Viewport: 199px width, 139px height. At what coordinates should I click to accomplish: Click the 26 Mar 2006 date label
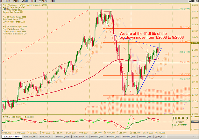pyautogui.click(x=20, y=133)
